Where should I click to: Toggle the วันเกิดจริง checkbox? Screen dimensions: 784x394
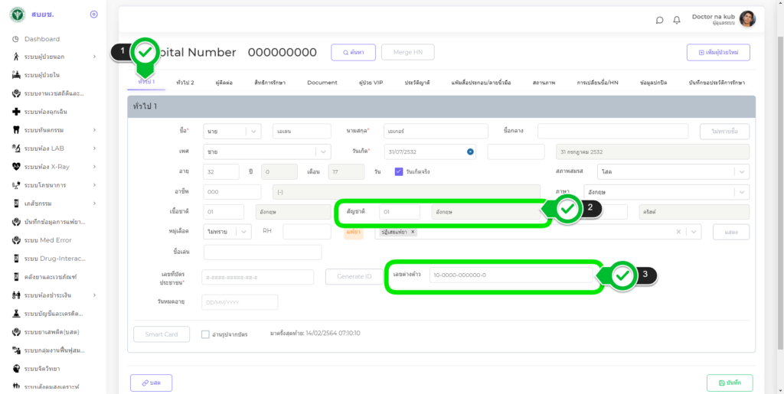click(x=399, y=171)
